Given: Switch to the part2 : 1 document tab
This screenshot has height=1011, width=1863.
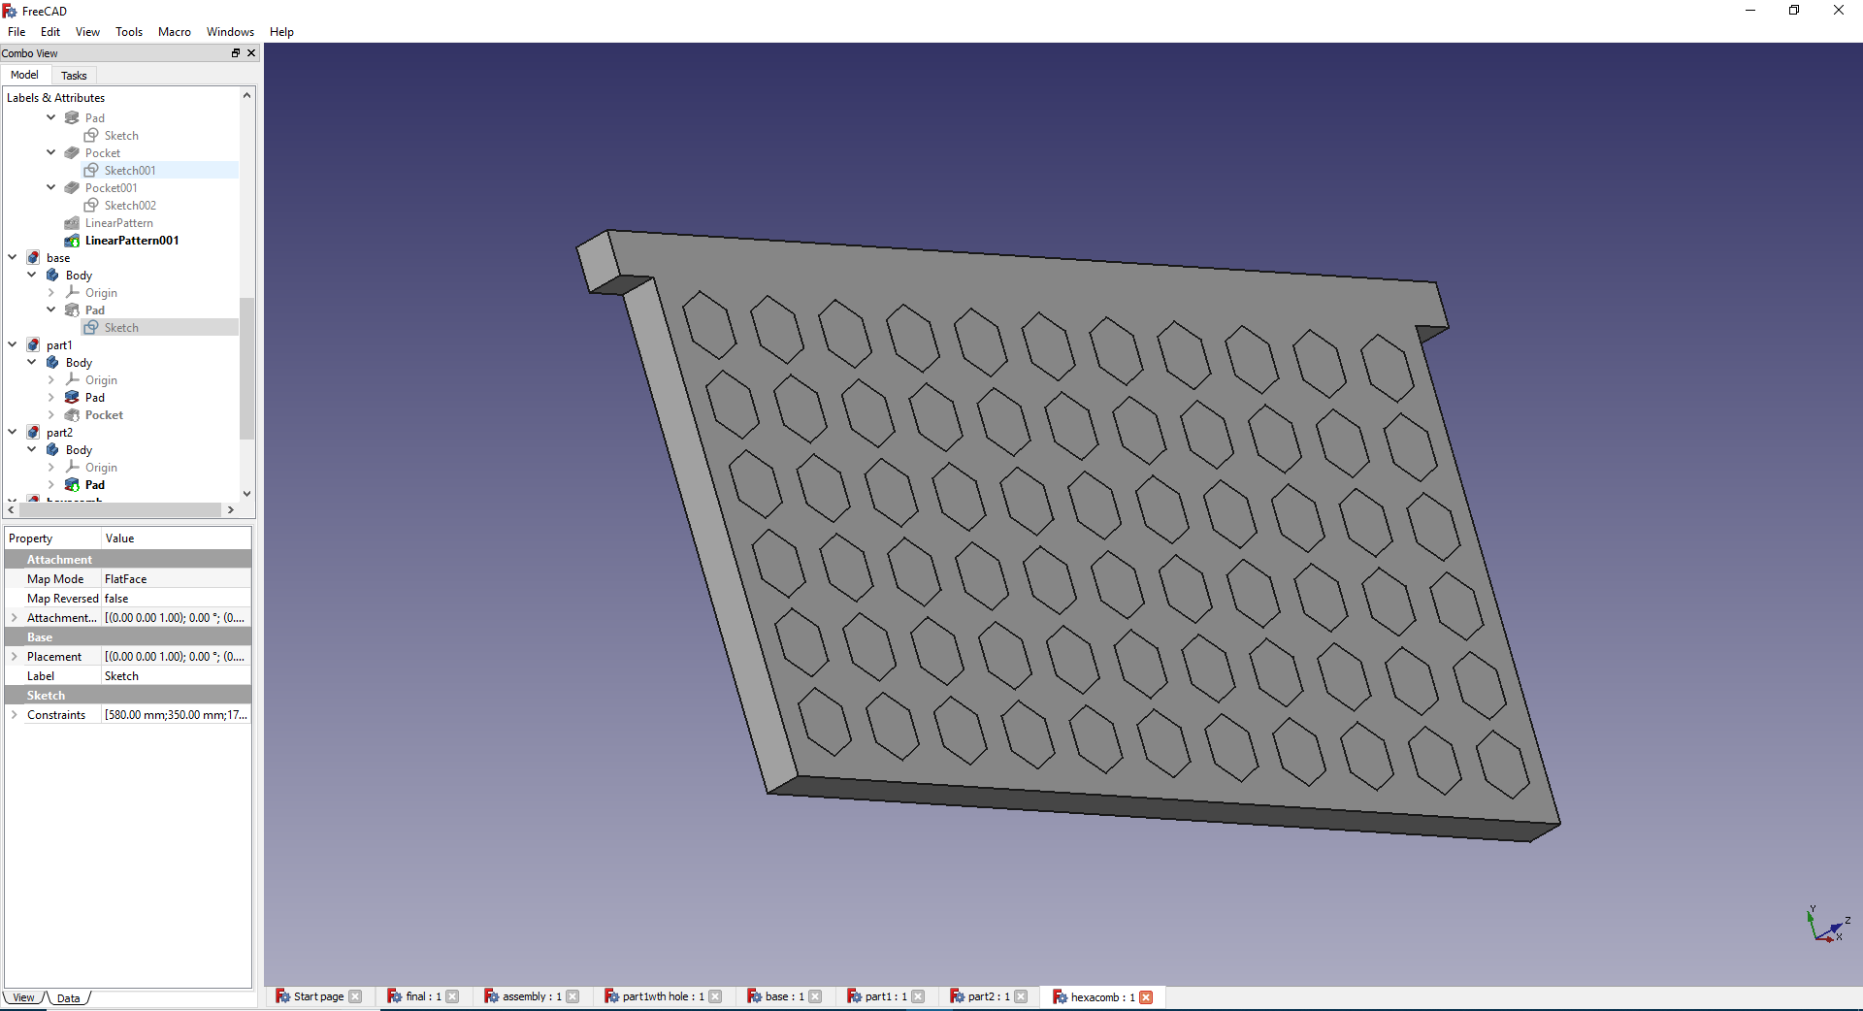Looking at the screenshot, I should click(988, 996).
